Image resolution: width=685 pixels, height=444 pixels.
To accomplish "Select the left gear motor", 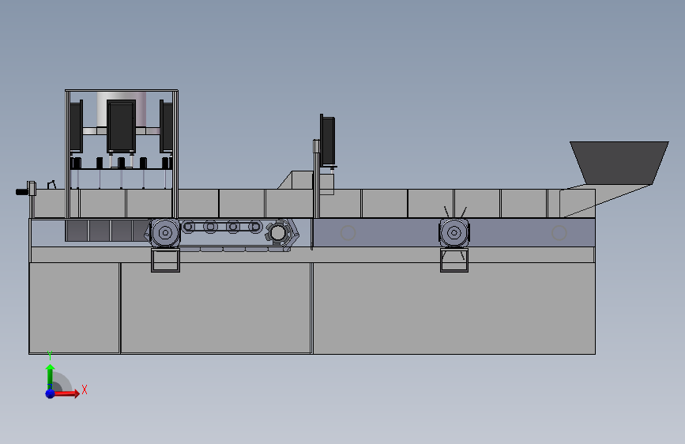I will point(164,233).
